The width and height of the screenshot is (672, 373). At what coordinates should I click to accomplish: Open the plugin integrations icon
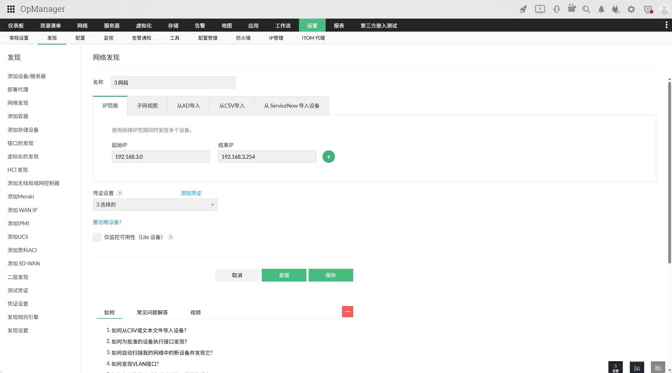click(x=616, y=9)
